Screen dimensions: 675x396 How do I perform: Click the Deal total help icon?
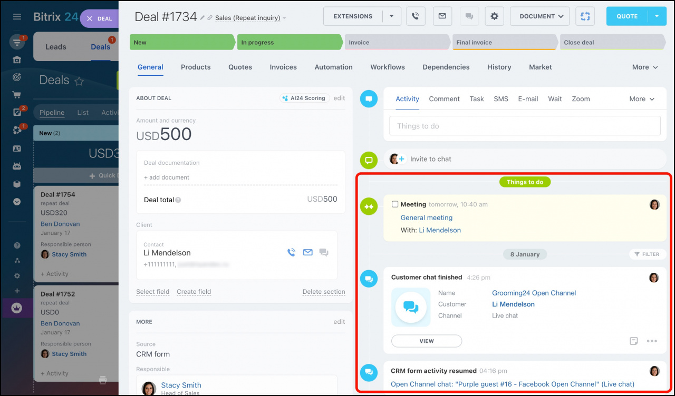click(178, 200)
